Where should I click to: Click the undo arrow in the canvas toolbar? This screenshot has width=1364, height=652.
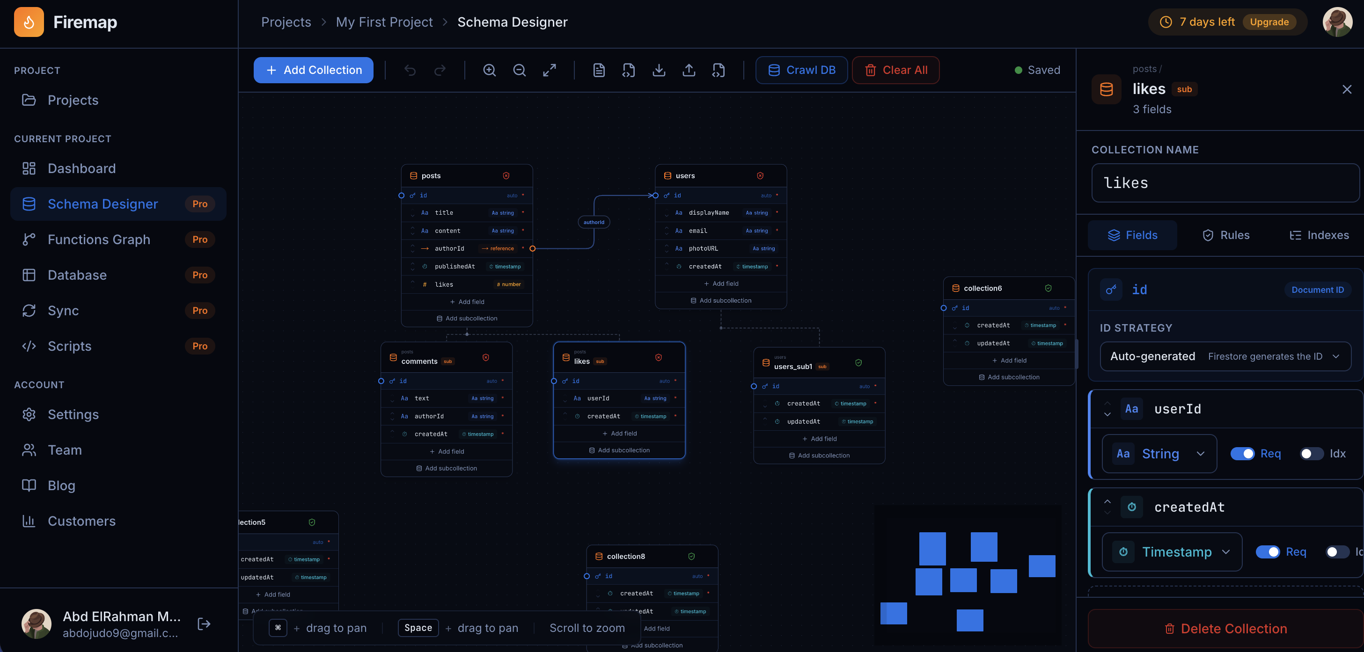click(409, 69)
